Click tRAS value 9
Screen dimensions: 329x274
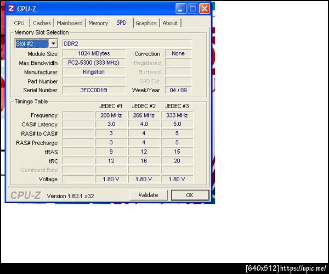[x=111, y=152]
